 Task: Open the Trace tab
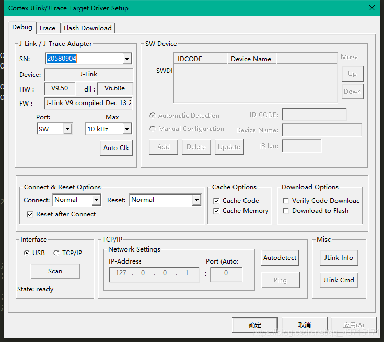pyautogui.click(x=47, y=28)
